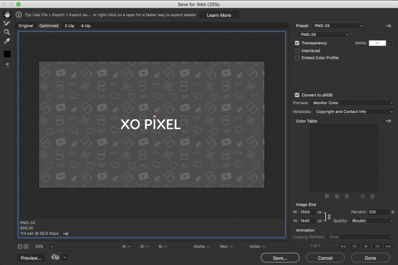Toggle the constrain proportions link icon
Screen dimensions: 398x265
(x=329, y=216)
